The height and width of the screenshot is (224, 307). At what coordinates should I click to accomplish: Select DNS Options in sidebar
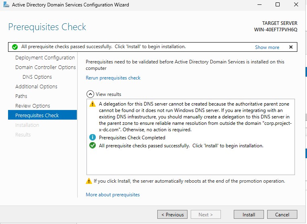click(x=37, y=77)
